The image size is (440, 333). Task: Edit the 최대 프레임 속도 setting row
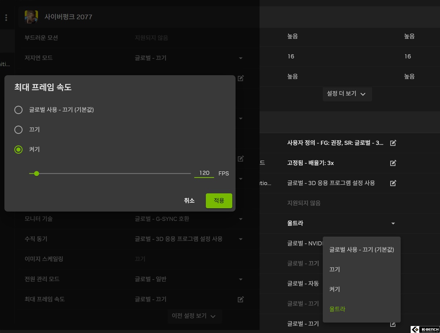point(241,299)
